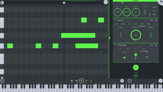Step ModWheel destination down from Cutoff
Screen dimensions: 163x92
click(151, 37)
